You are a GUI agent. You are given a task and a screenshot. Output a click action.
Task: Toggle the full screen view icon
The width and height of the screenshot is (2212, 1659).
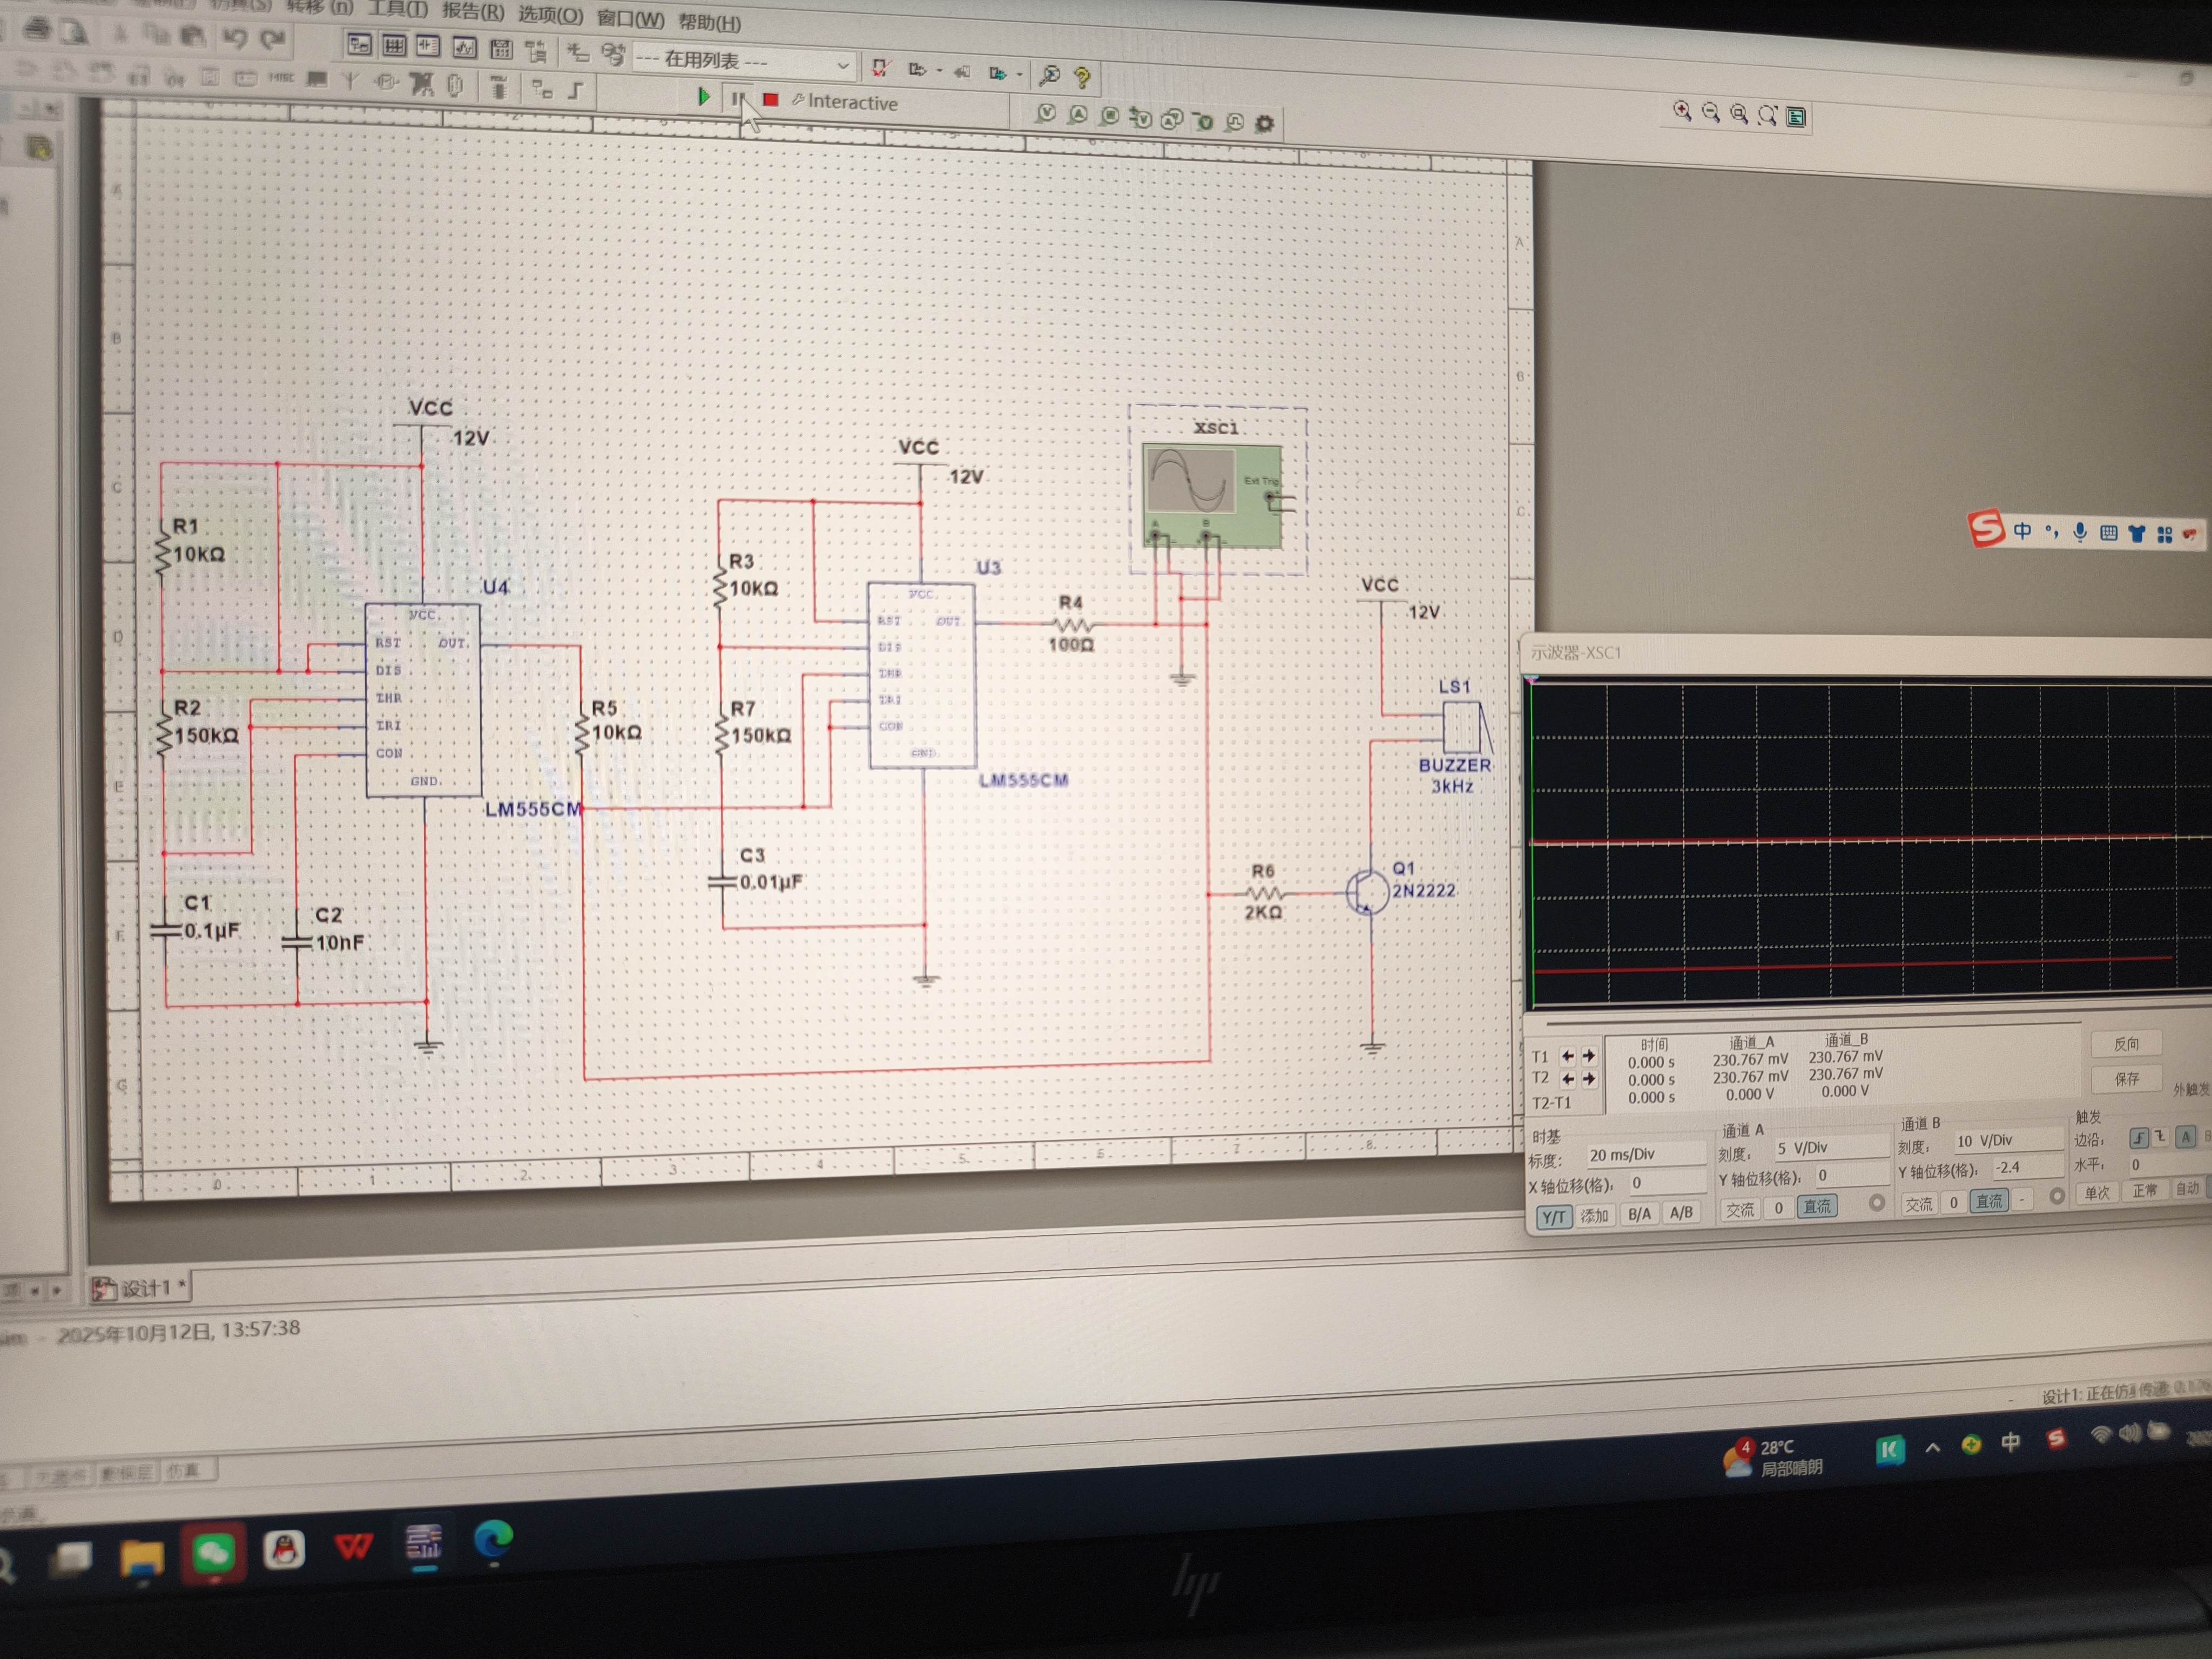click(x=1796, y=117)
